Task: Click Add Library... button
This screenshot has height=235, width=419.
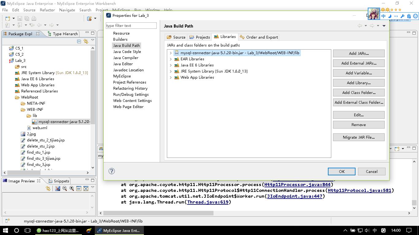Action: [359, 83]
